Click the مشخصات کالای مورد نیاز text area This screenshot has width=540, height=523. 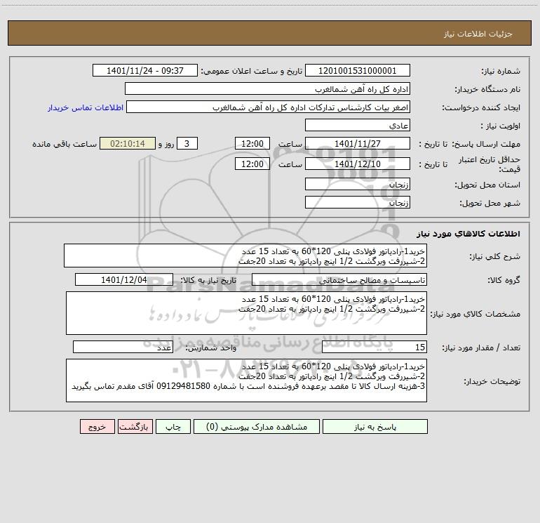(246, 313)
